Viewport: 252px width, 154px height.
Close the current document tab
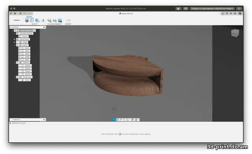219,14
